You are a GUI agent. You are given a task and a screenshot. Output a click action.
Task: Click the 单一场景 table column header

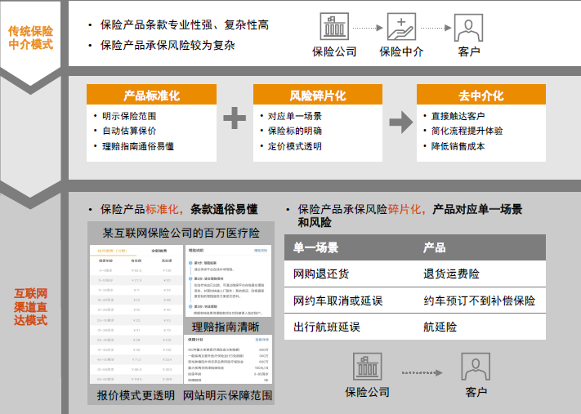(315, 247)
